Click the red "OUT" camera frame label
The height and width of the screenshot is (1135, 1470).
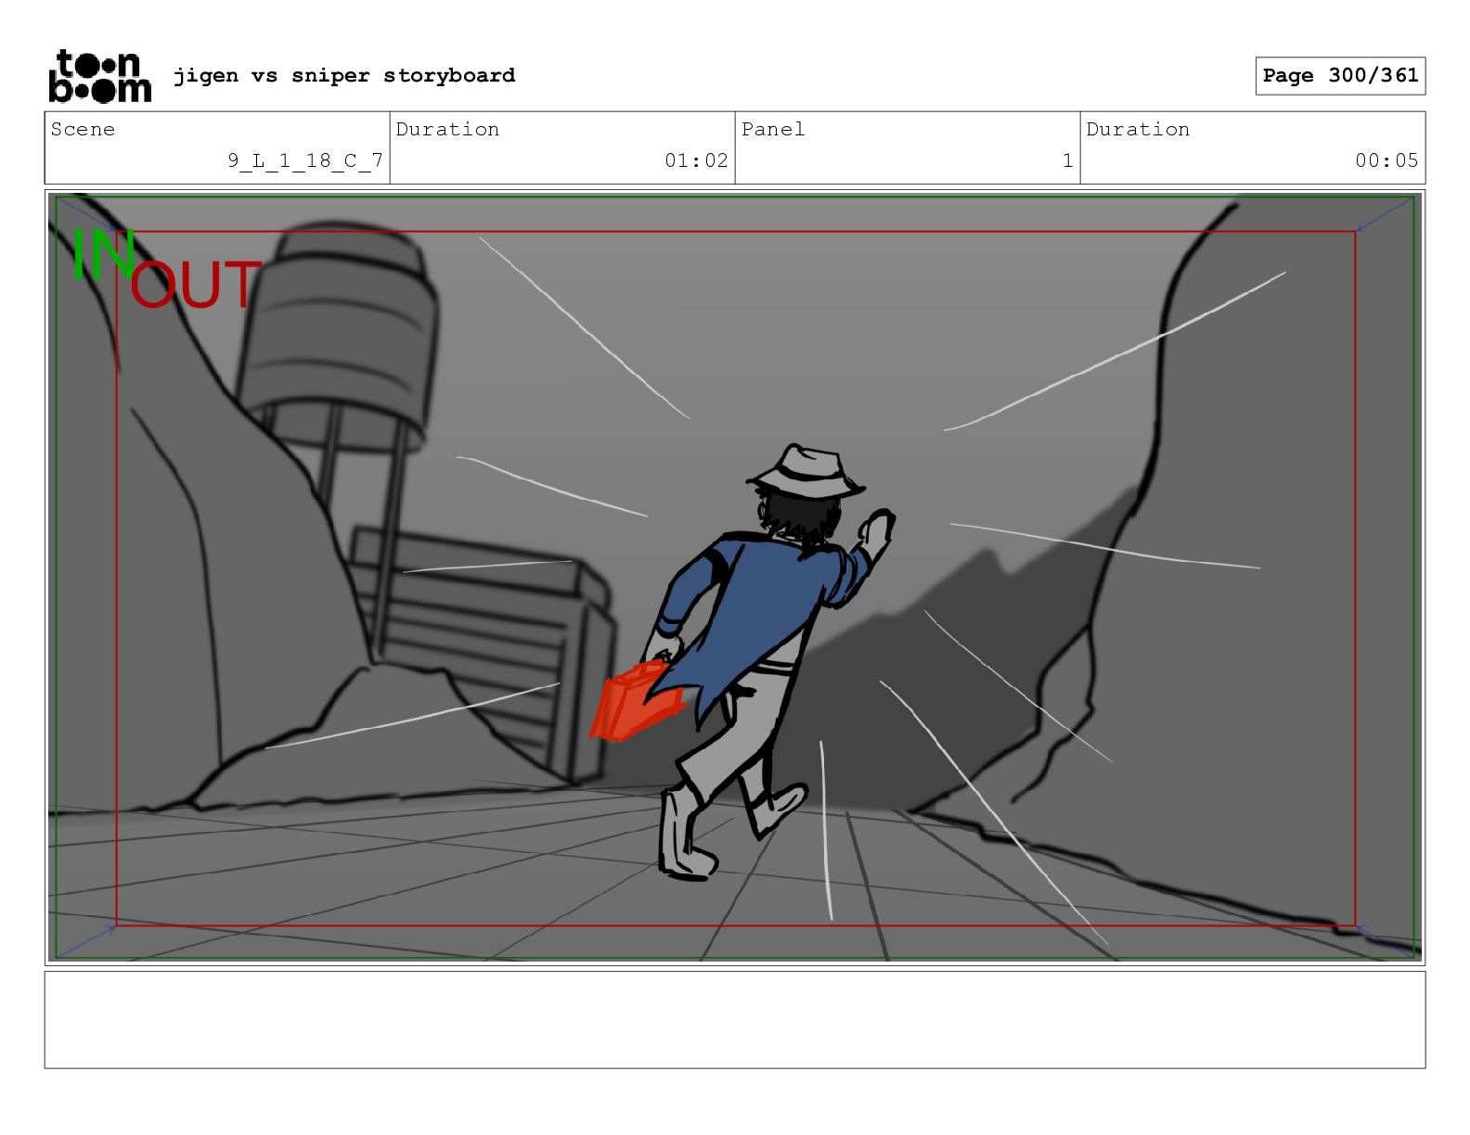[196, 286]
